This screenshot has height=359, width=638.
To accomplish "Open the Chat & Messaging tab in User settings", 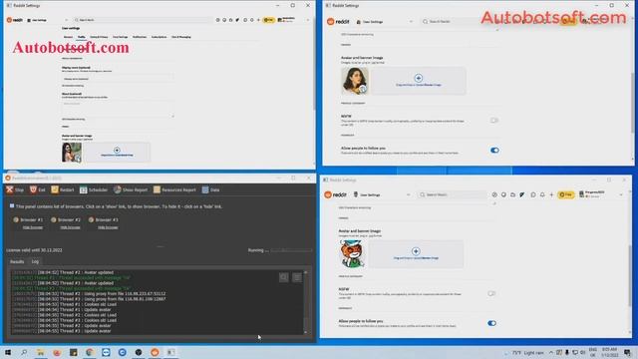I will [x=181, y=37].
